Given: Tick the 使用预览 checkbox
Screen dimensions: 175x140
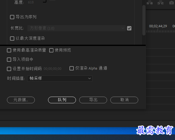Looking at the screenshot, I should (x=51, y=50).
